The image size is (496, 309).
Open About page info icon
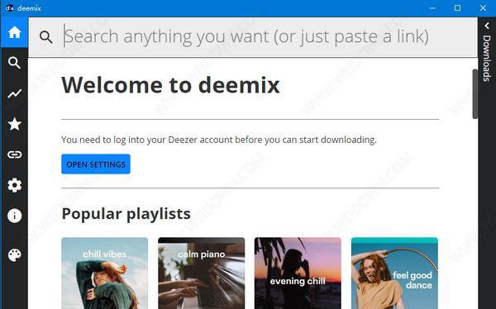(x=15, y=216)
